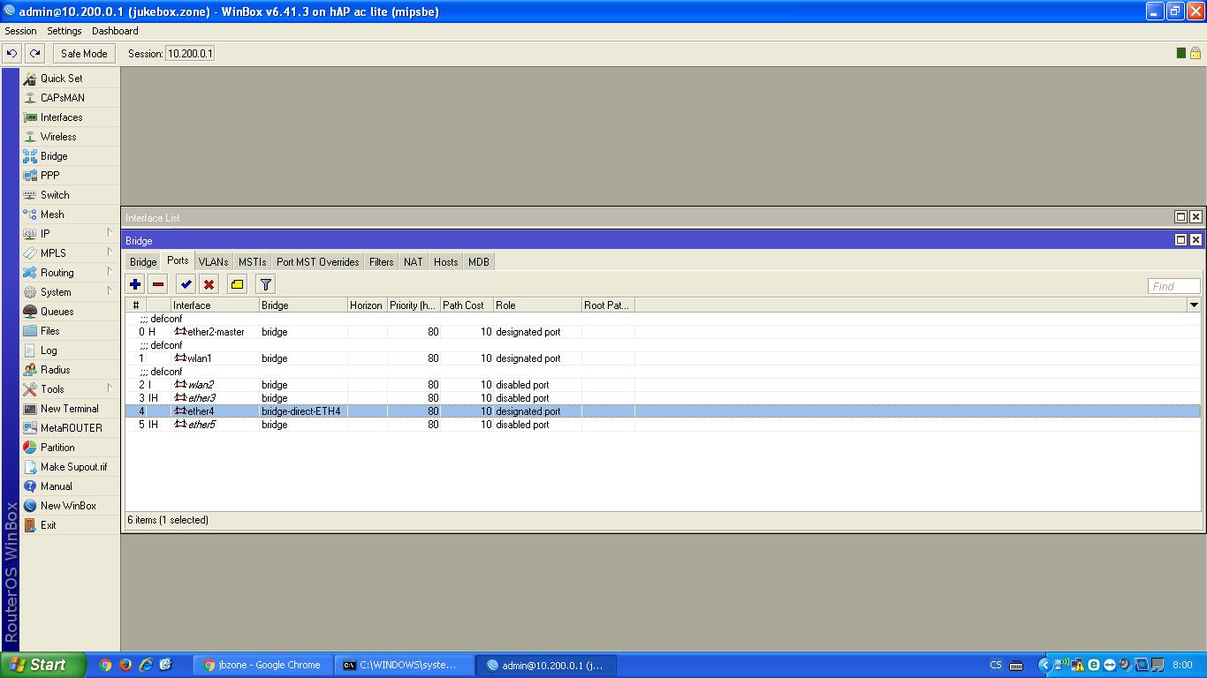Click the Redo arrow icon in toolbar
The width and height of the screenshot is (1207, 678).
(34, 53)
